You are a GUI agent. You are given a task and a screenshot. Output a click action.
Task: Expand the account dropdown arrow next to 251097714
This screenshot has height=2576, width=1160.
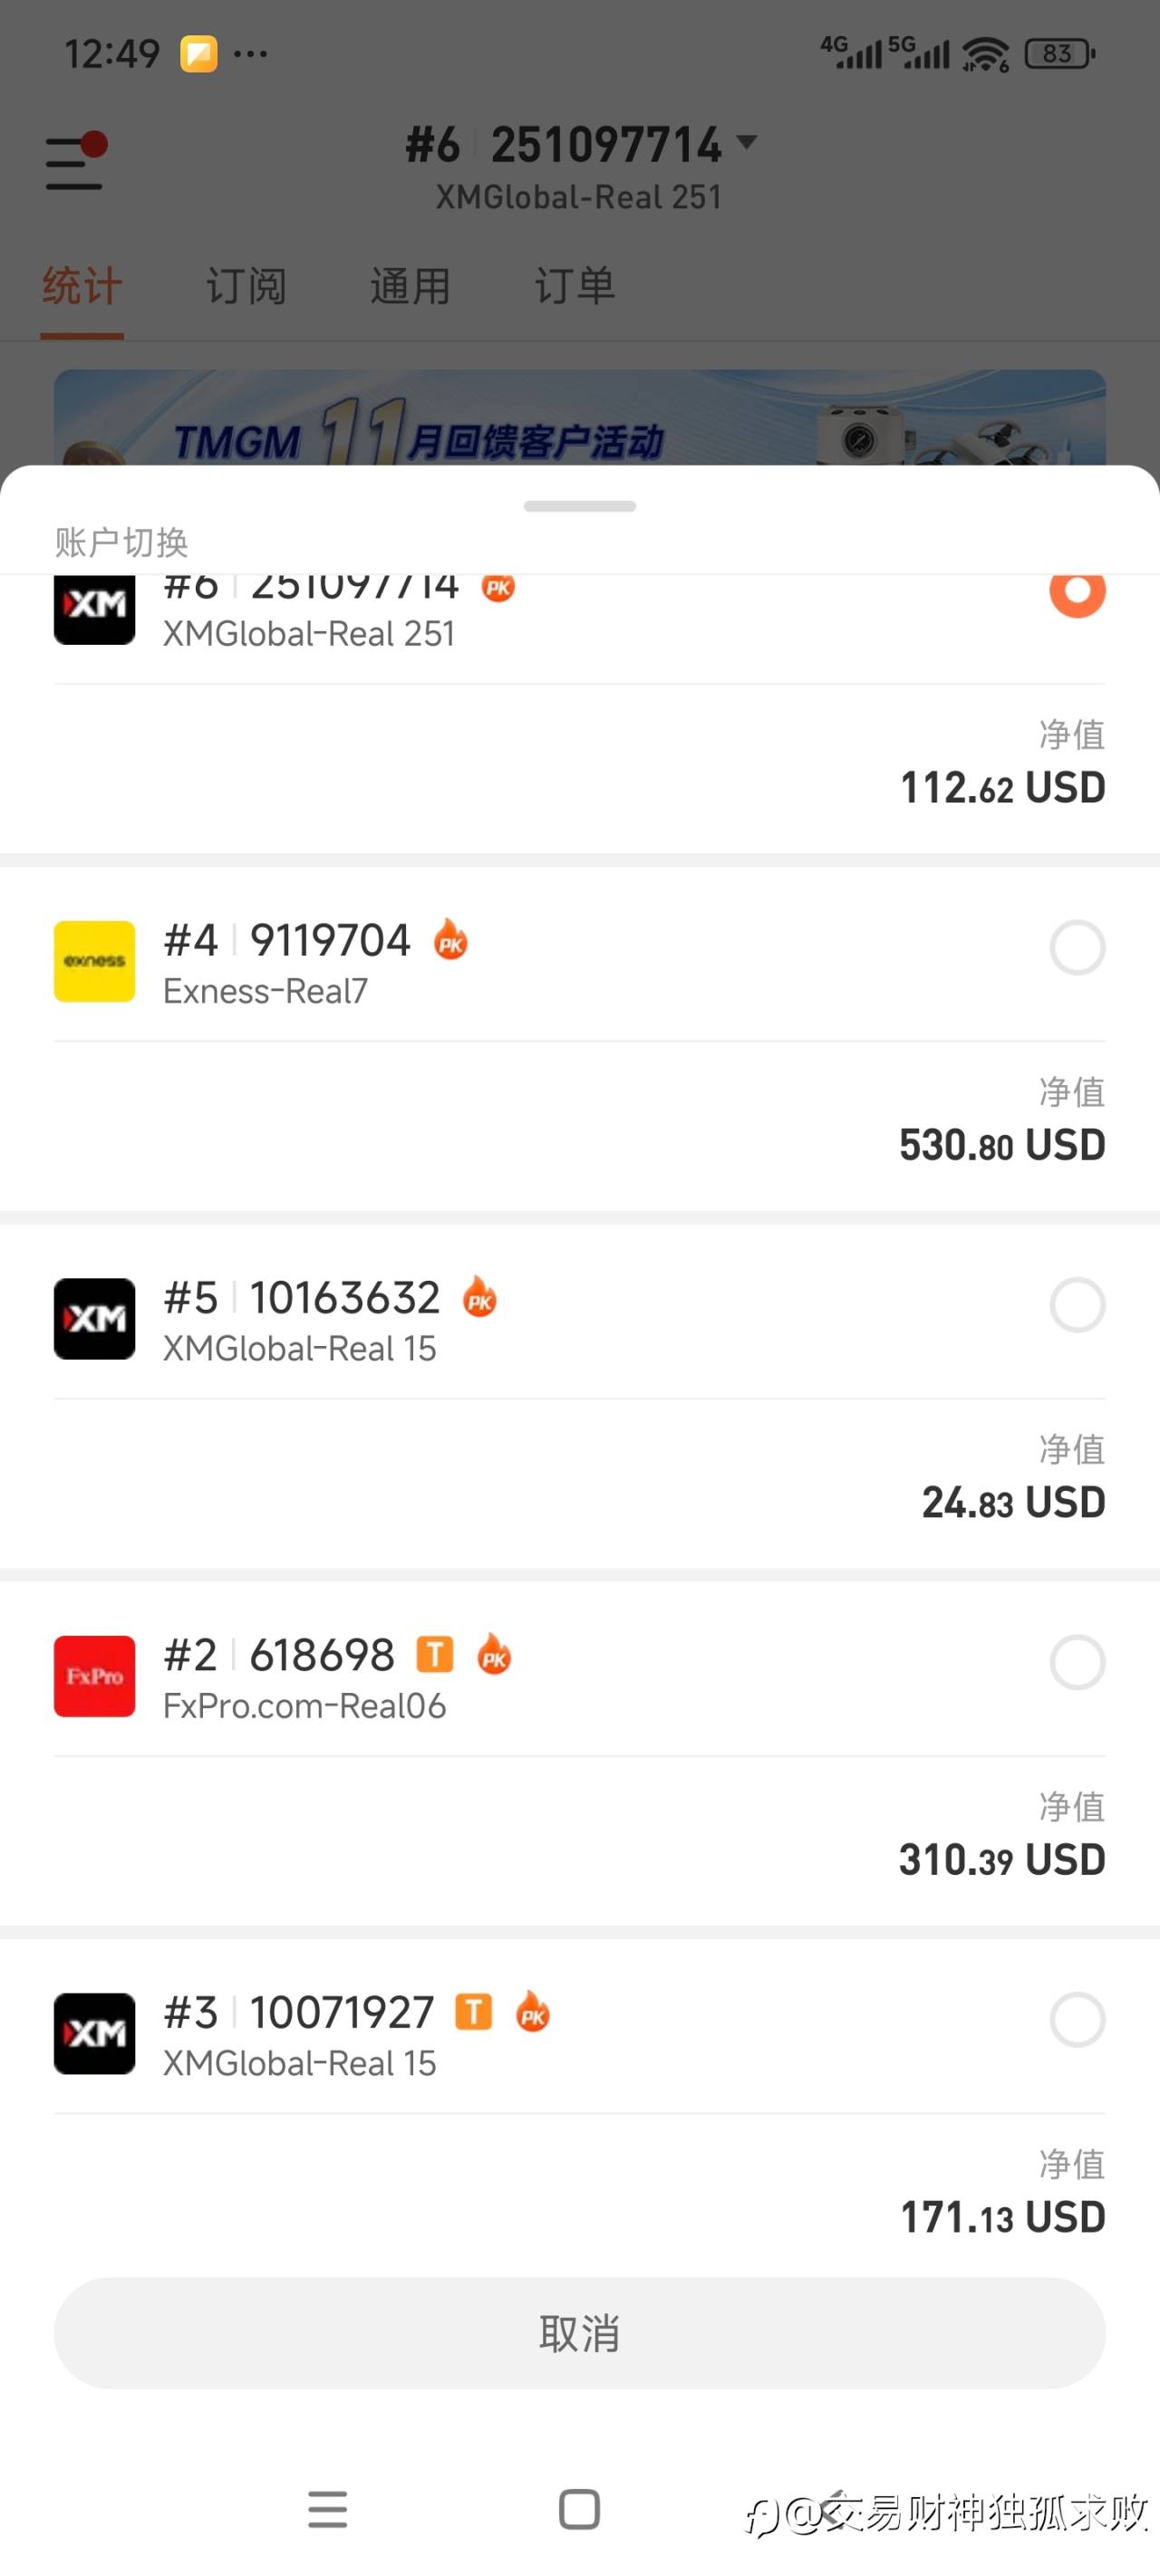[x=747, y=142]
